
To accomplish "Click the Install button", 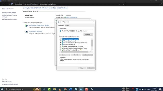I will [64, 55].
